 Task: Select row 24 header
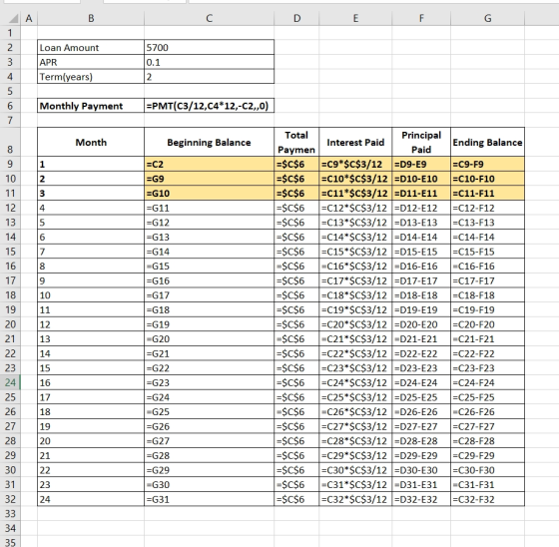[10, 382]
